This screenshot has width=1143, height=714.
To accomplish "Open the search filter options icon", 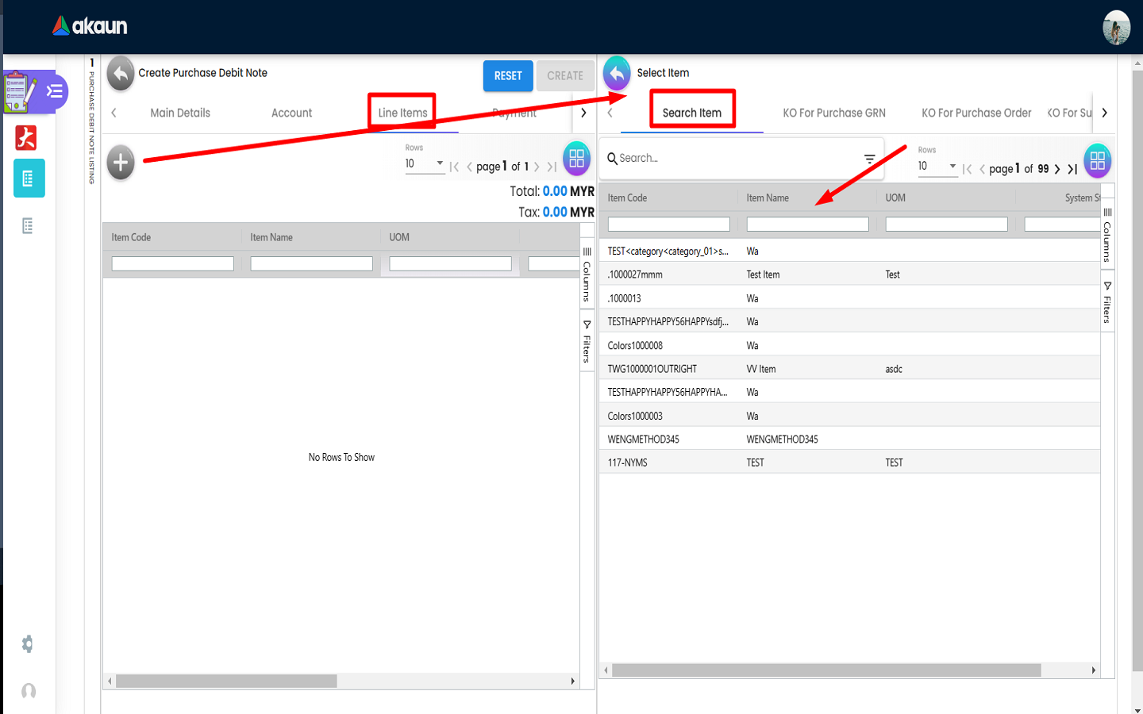I will tap(870, 159).
